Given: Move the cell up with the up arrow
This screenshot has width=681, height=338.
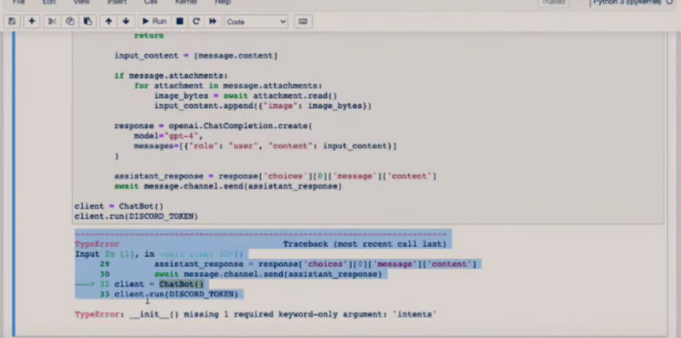Looking at the screenshot, I should click(x=108, y=21).
